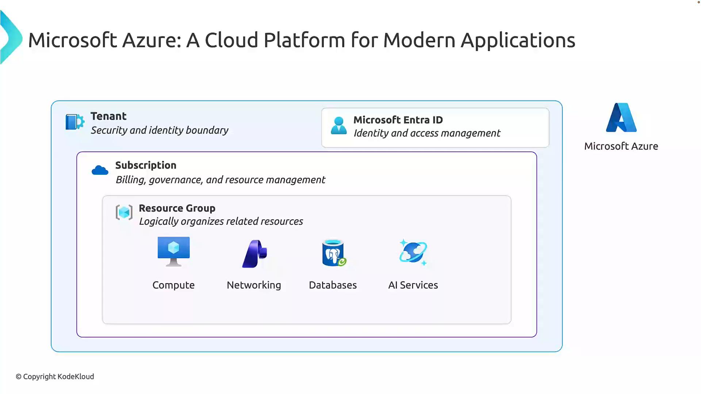This screenshot has height=394, width=701.
Task: Click the 'Microsoft Entra ID' heading
Action: click(398, 120)
